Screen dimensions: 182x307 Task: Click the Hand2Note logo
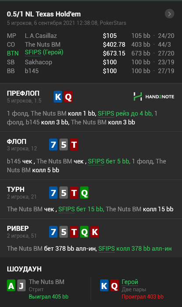click(x=154, y=96)
